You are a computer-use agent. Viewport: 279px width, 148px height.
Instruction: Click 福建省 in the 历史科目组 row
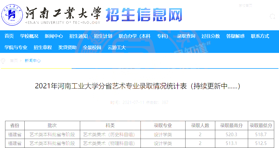pyautogui.click(x=15, y=134)
